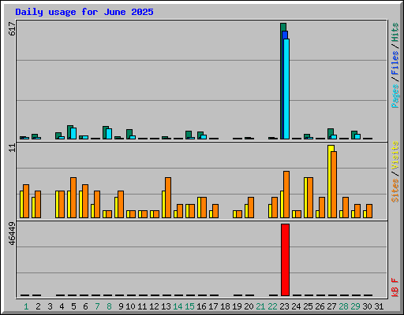Viewport: 404px width, 315px height.
Task: Select the orange Sites bar on day 13
Action: [168, 198]
